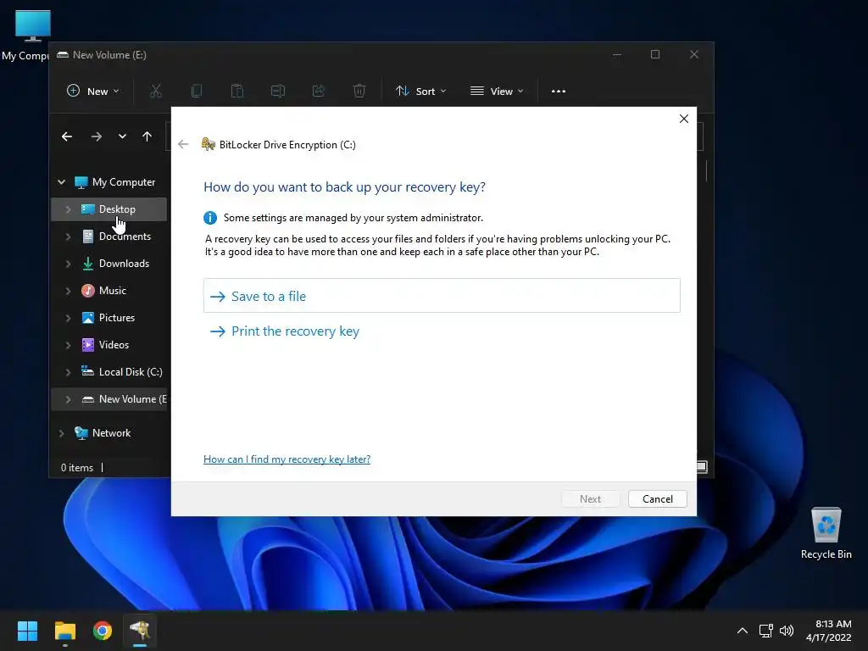Click the disabled Next button
868x651 pixels.
coord(590,498)
